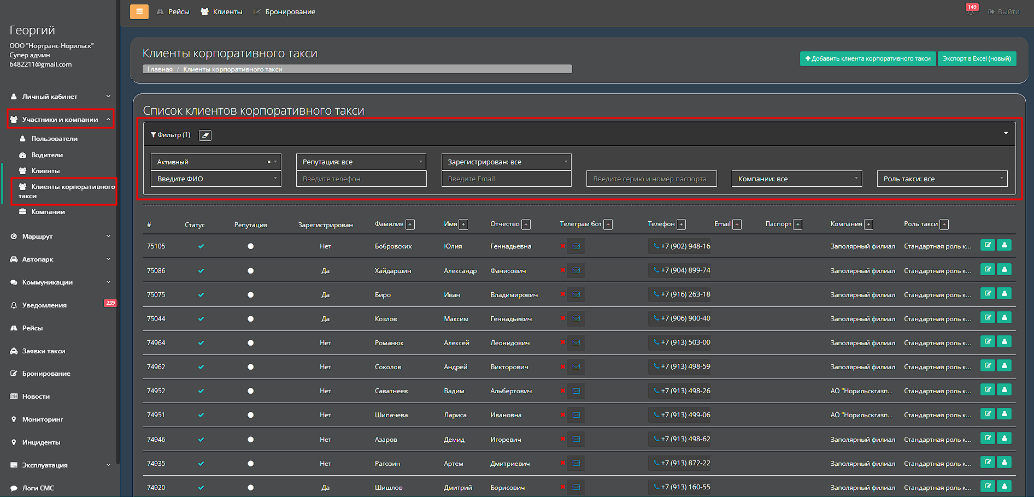Image resolution: width=1034 pixels, height=497 pixels.
Task: Click the Введите телефон input field
Action: [361, 179]
